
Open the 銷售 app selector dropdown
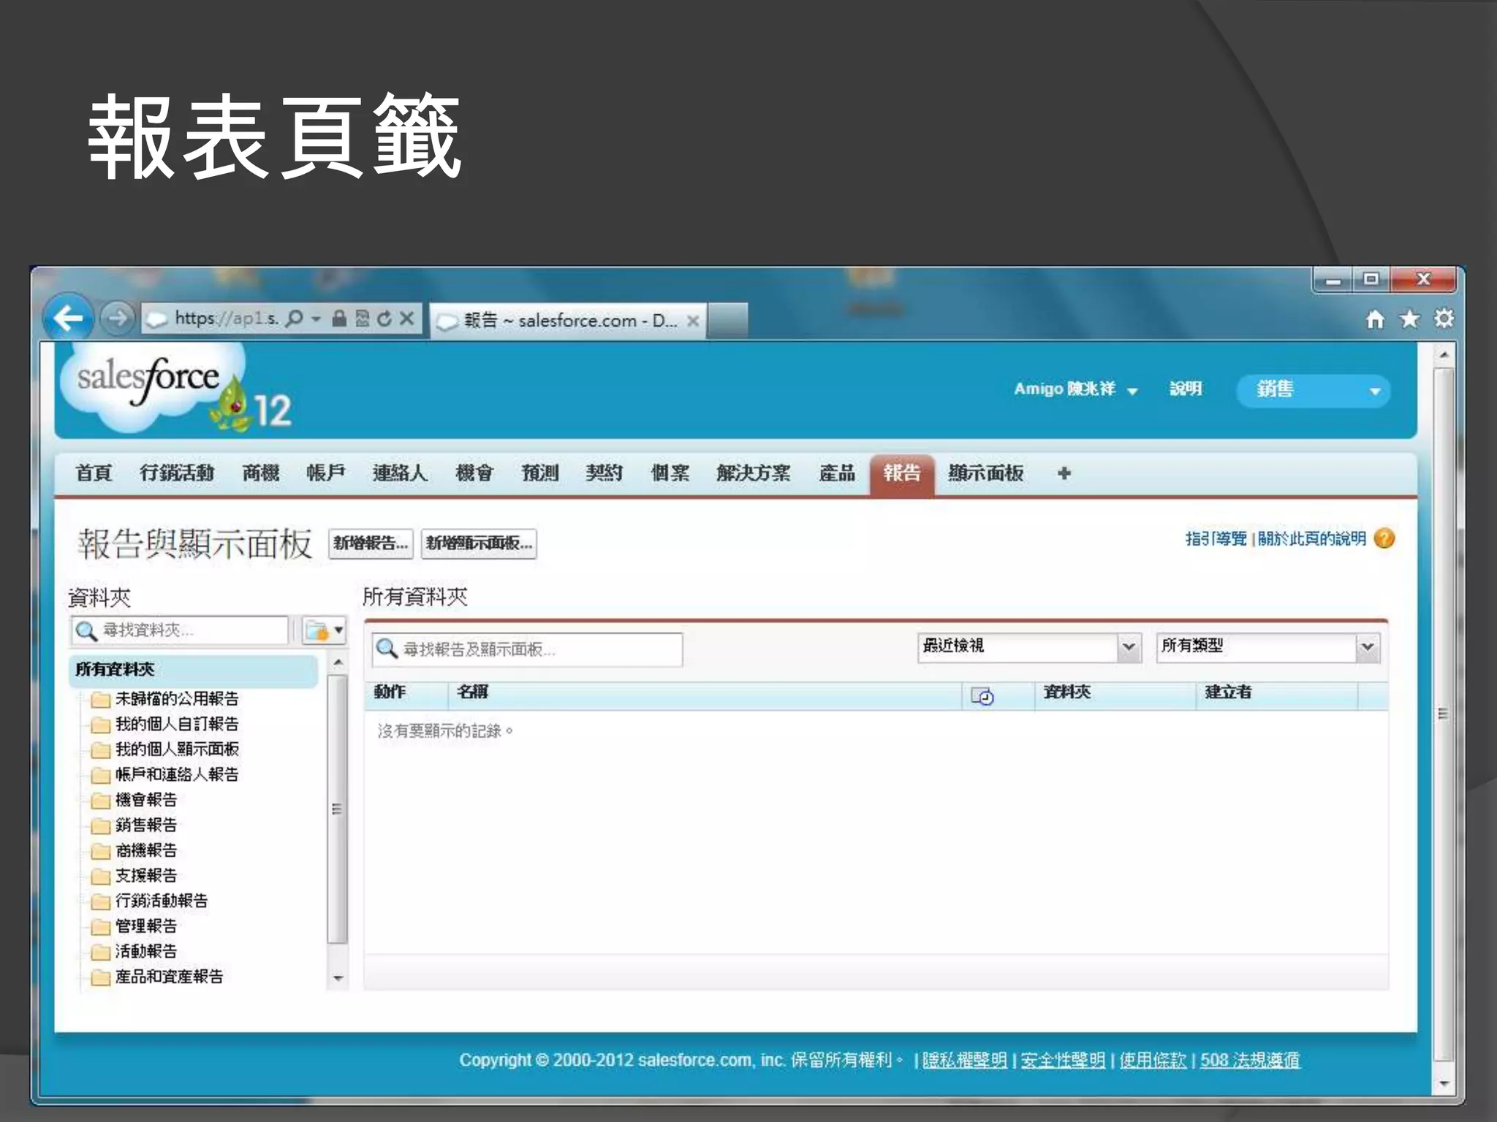pos(1313,390)
